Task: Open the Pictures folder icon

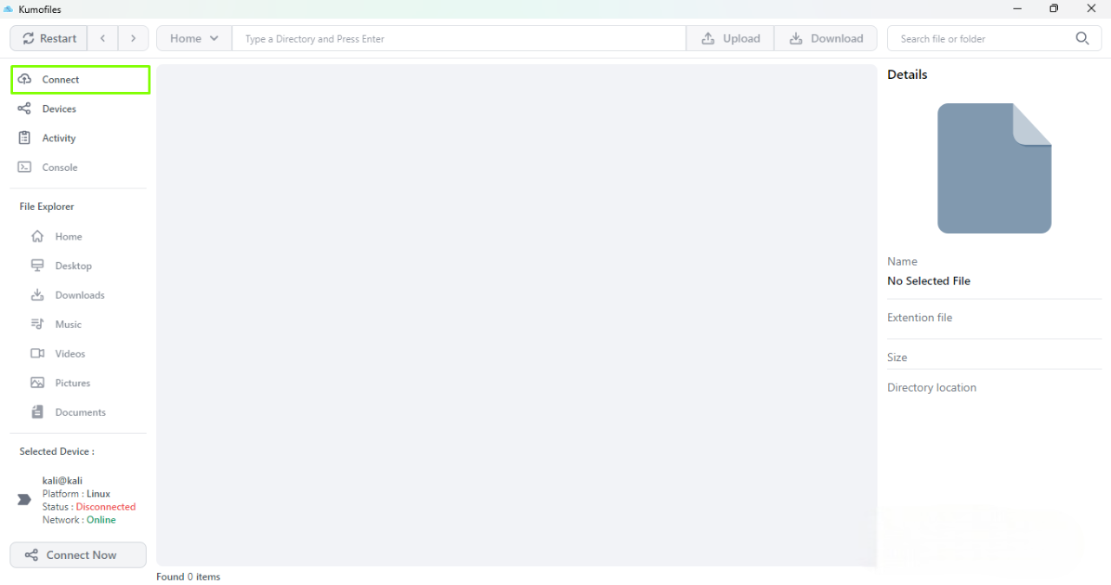Action: 37,383
